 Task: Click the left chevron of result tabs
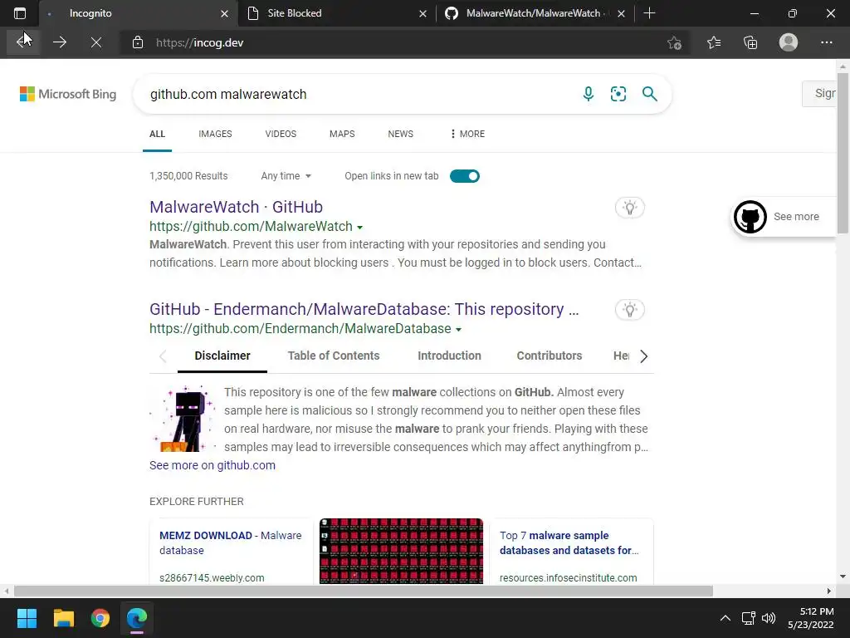(x=163, y=356)
